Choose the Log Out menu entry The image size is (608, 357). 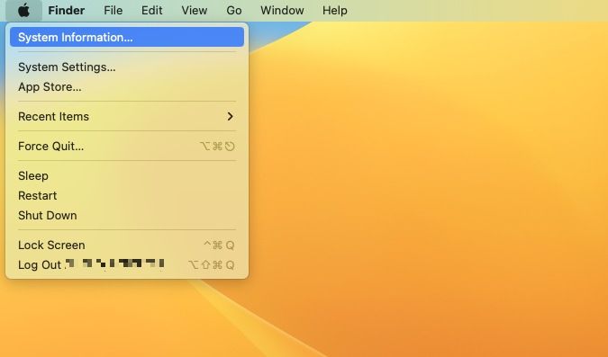(x=127, y=265)
